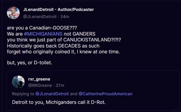Open the #MICHIGANIANS hashtag
Screen dimensions: 181x112
[x=43, y=34]
